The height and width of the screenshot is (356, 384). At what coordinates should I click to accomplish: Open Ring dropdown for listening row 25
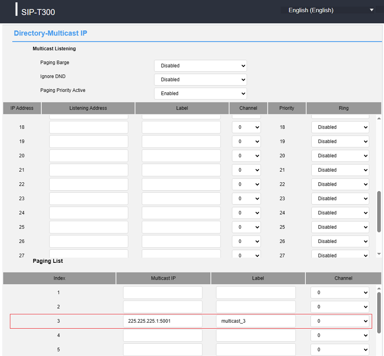pos(340,227)
